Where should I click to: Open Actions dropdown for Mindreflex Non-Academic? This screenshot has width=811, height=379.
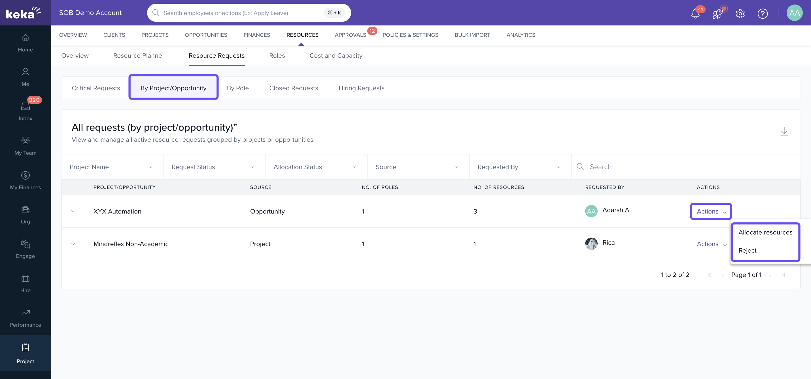[711, 244]
